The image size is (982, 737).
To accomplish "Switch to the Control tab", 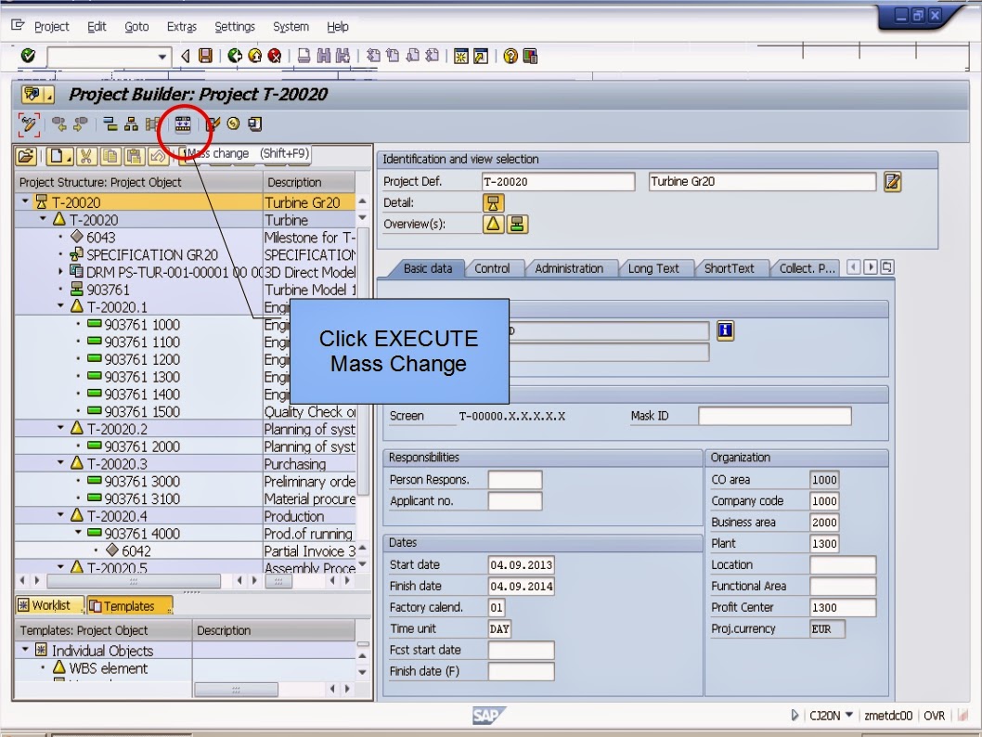I will 494,268.
